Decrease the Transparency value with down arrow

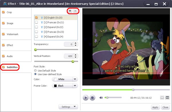75,45
